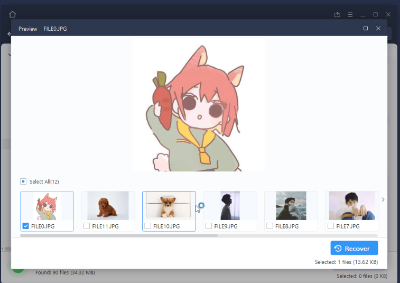Click the 'Selected: 1 files (13.62 KB)' text
Screen dimensions: 400x283
pos(347,262)
